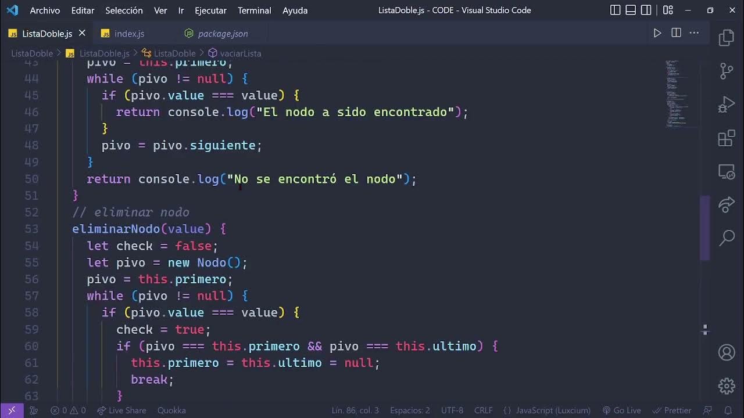Open the Selección menu
Viewport: 744px width, 418px height.
click(x=124, y=10)
